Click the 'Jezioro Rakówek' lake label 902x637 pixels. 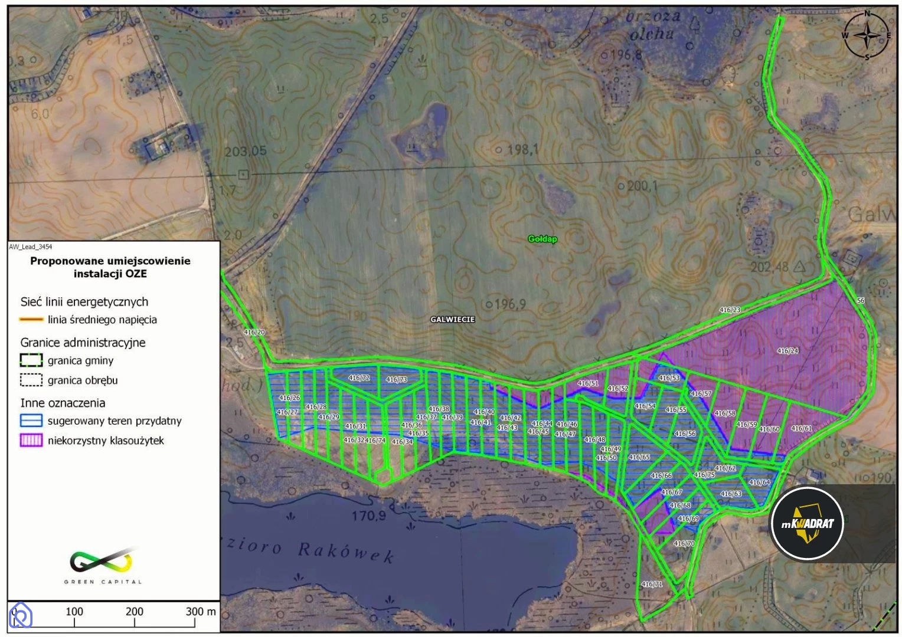point(310,550)
